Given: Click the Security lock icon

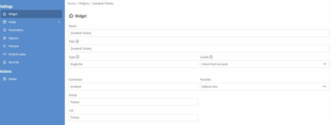Looking at the screenshot, I should pos(5,62).
